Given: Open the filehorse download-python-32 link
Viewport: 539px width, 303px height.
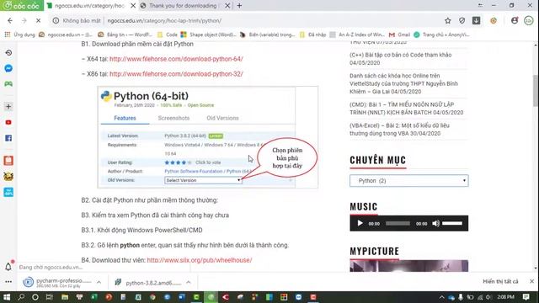Looking at the screenshot, I should 176,74.
